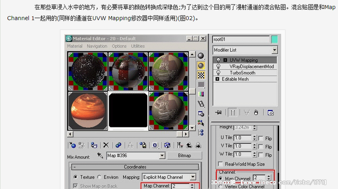Collapse the Coordinates rollout
Viewport: 338px width, 189px height.
[74, 167]
